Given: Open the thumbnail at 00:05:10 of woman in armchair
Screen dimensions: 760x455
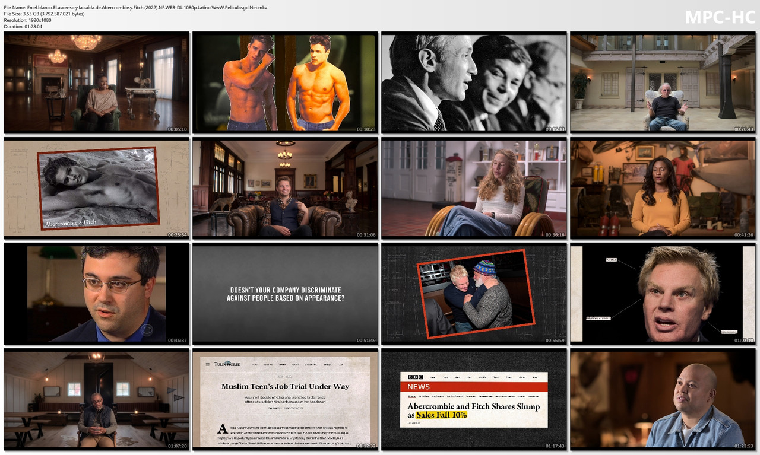Looking at the screenshot, I should pyautogui.click(x=96, y=82).
